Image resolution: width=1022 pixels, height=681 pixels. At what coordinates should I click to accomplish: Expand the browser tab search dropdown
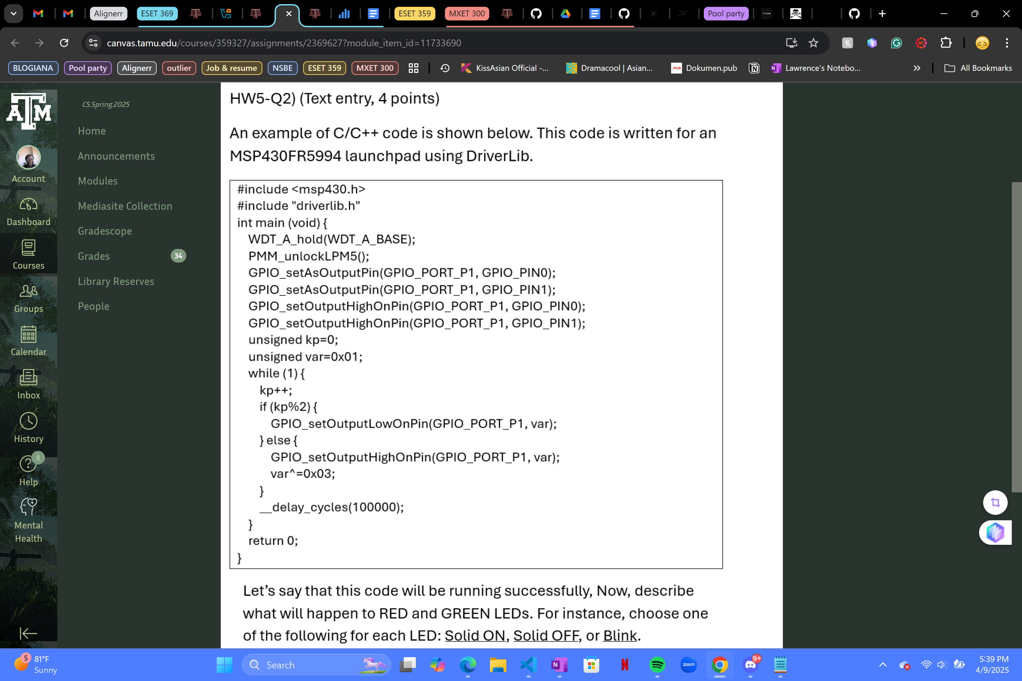(x=14, y=14)
